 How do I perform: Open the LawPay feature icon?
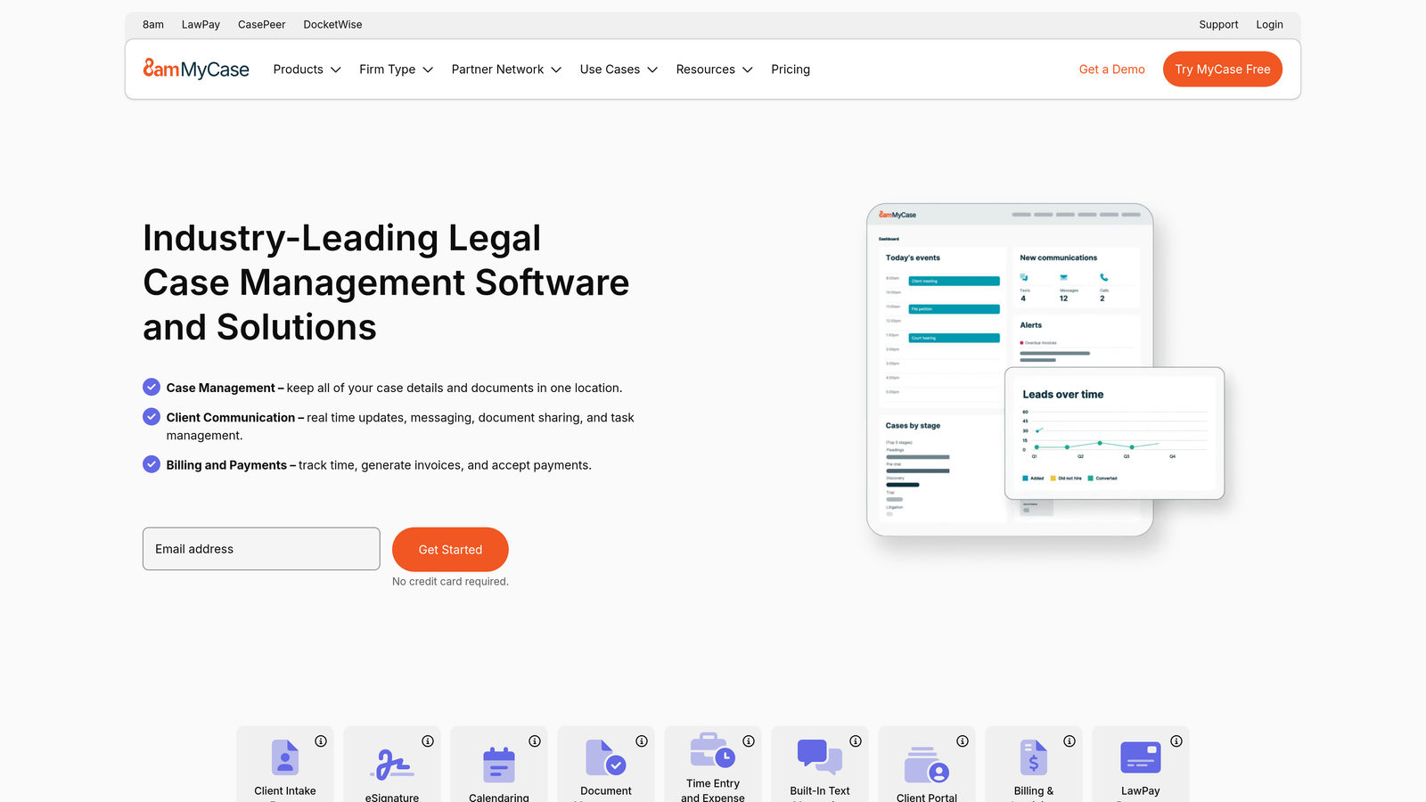(1141, 757)
